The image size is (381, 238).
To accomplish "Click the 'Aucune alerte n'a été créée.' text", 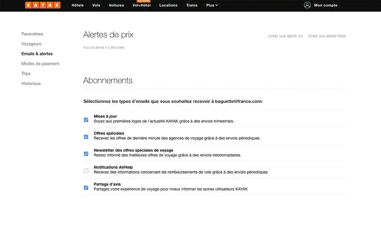I will pos(104,48).
